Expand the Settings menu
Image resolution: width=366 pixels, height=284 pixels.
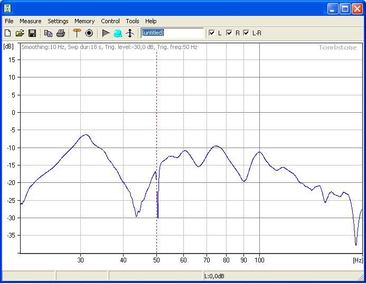(58, 21)
